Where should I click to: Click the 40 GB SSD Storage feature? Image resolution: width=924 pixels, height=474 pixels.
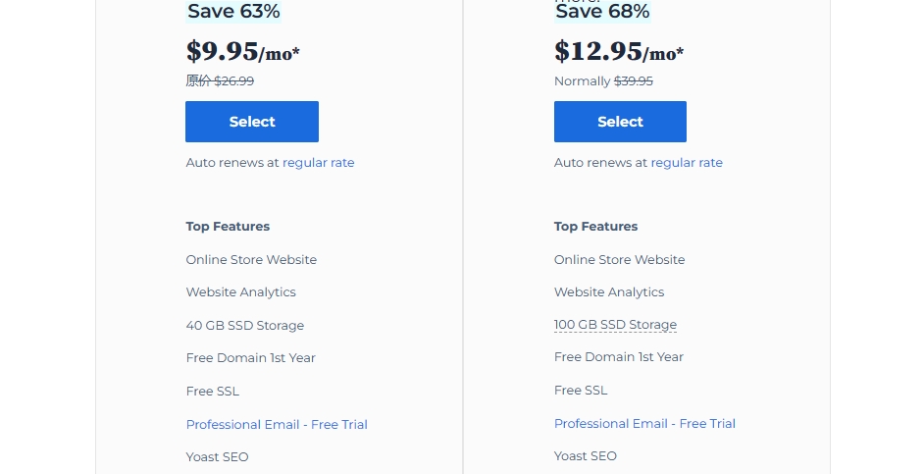click(245, 326)
